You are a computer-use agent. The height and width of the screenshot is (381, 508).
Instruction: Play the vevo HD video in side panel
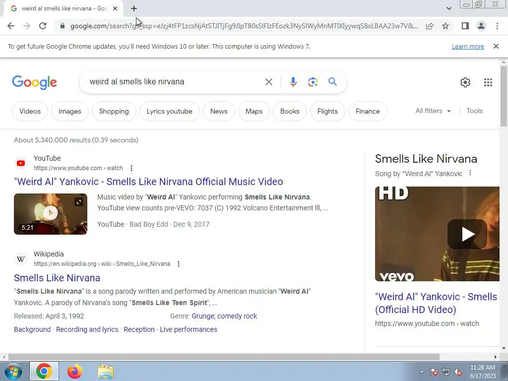(467, 234)
